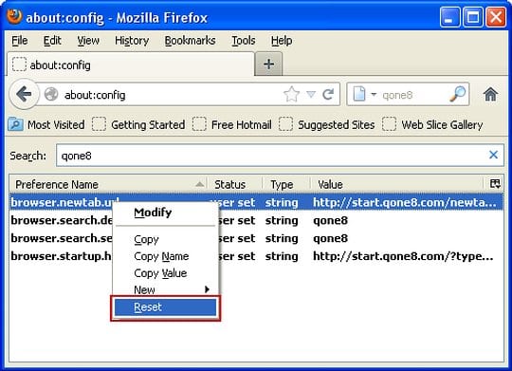Image resolution: width=512 pixels, height=371 pixels.
Task: Choose Reset in the context menu
Action: point(165,307)
